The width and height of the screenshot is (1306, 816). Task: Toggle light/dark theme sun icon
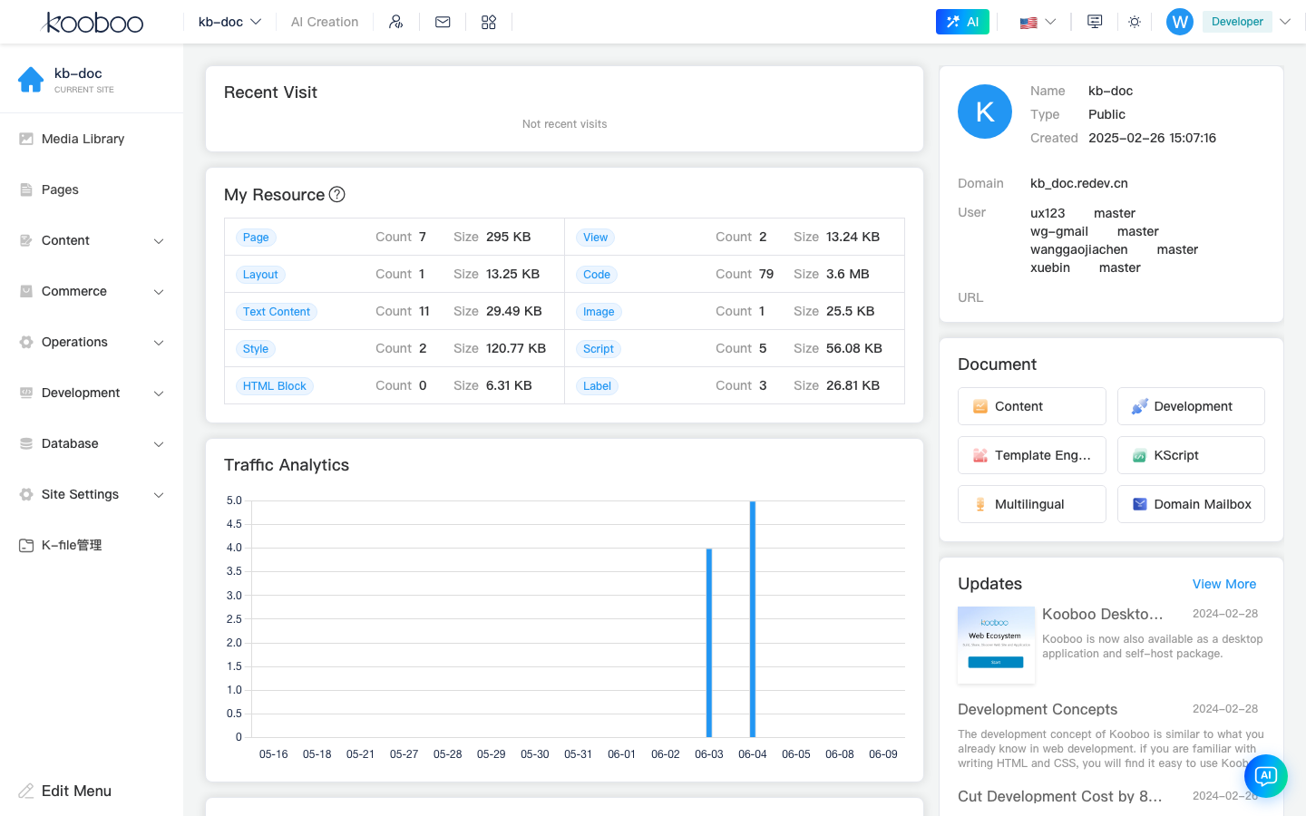click(1135, 22)
